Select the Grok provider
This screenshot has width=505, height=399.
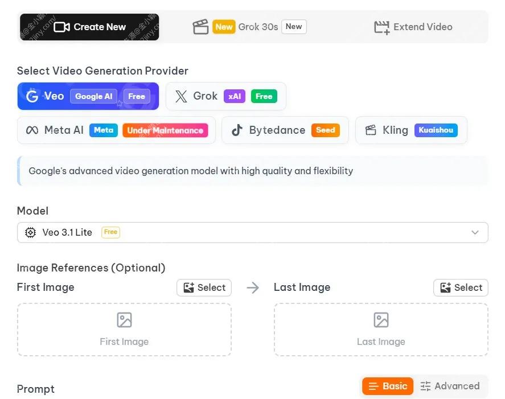point(226,96)
